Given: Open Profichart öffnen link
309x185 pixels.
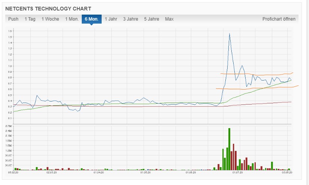Looking at the screenshot, I should click(279, 19).
